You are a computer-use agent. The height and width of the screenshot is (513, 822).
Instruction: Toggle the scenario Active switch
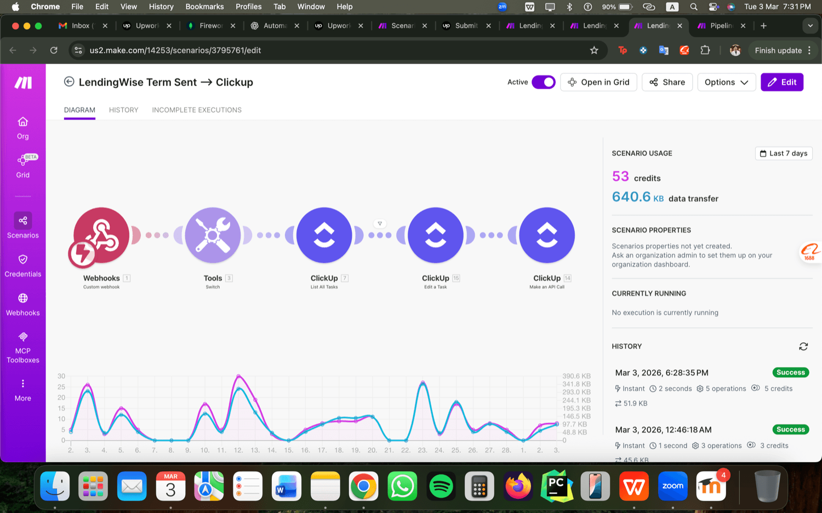543,82
